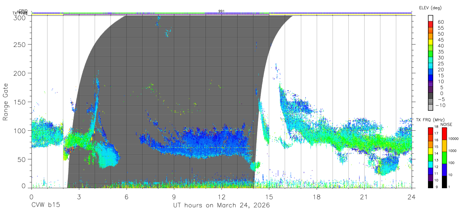This screenshot has height=213, width=463.
Task: Click x-axis hour tick label "24"
Action: [x=412, y=197]
